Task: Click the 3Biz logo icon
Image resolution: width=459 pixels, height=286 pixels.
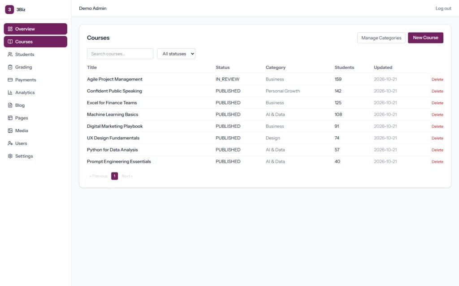Action: coord(9,9)
